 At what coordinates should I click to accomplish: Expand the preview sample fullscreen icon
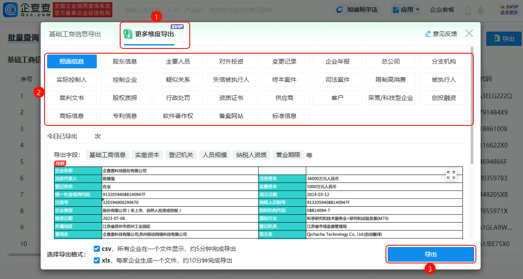[x=451, y=175]
